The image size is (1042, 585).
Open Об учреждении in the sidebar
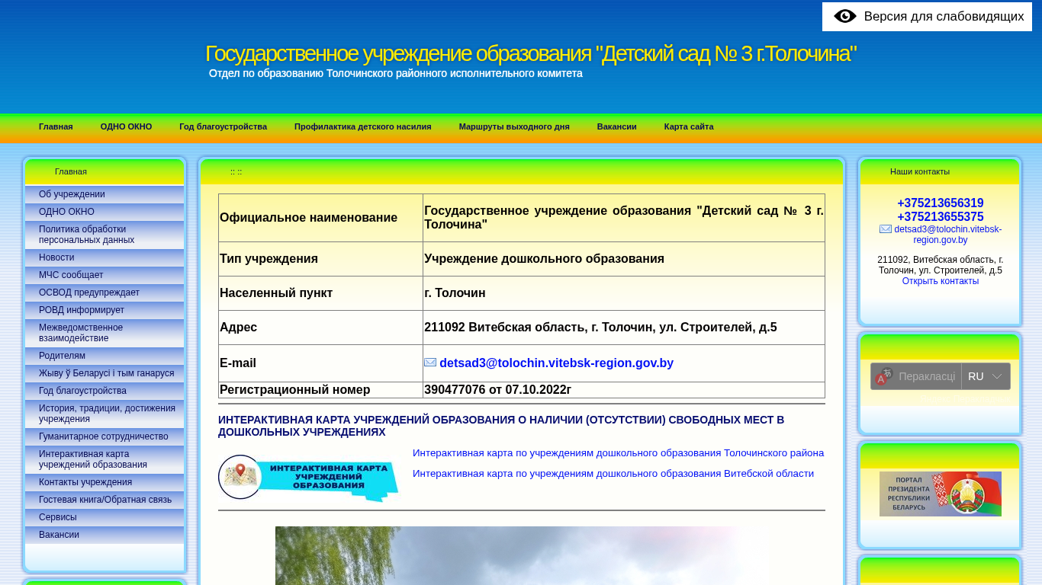click(72, 194)
